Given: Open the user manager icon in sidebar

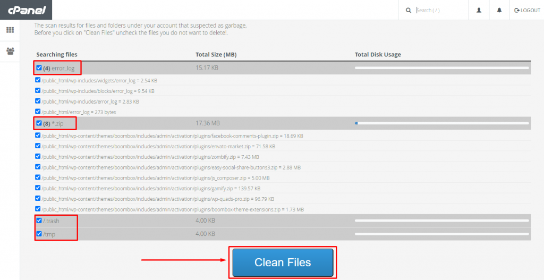Looking at the screenshot, I should [10, 52].
